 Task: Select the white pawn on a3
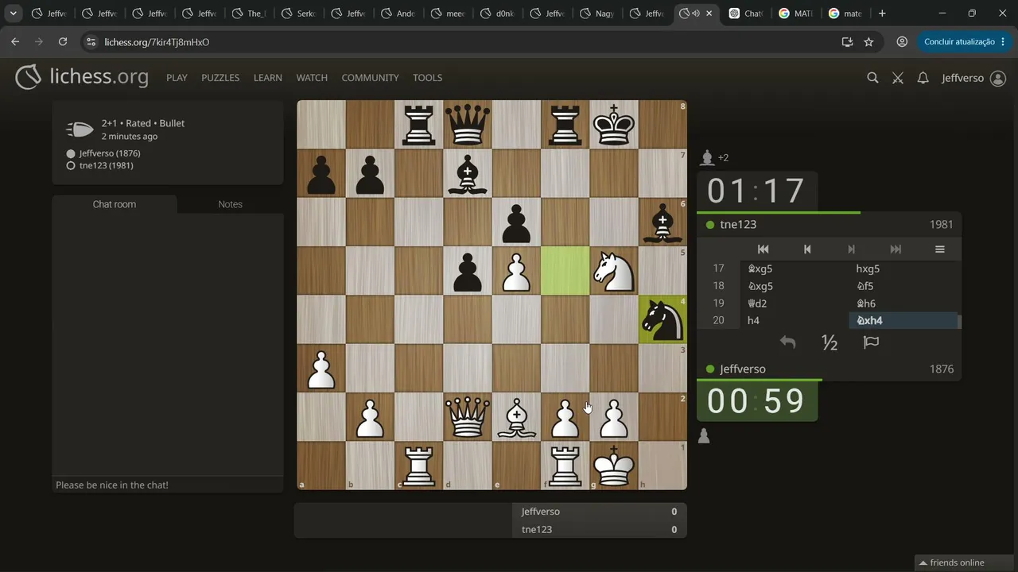pos(321,369)
